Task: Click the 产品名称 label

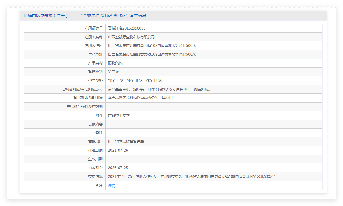Action: pyautogui.click(x=96, y=63)
